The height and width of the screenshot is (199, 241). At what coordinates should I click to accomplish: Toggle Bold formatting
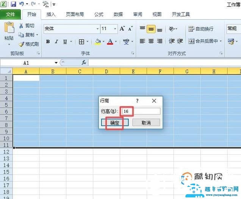[48, 41]
